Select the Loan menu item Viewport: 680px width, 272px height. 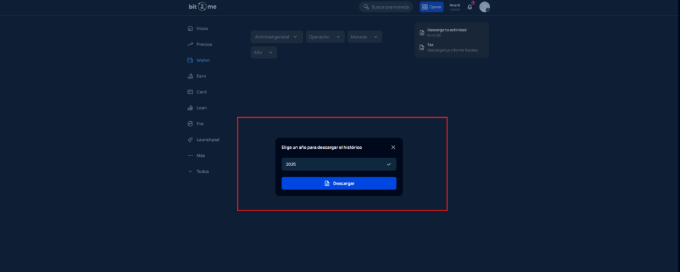[x=202, y=108]
